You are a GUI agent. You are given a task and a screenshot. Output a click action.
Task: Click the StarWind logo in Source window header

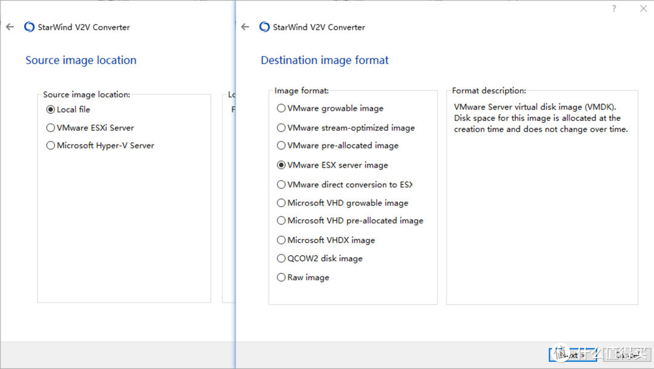click(x=29, y=27)
